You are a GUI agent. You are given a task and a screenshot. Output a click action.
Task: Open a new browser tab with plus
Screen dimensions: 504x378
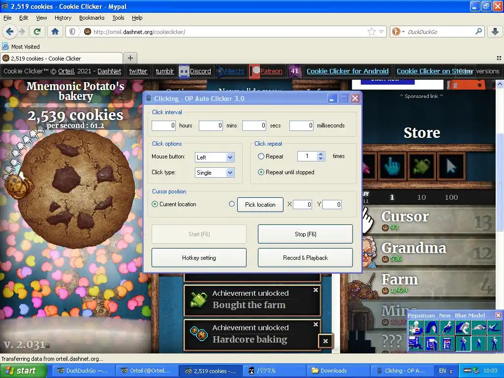(130, 58)
